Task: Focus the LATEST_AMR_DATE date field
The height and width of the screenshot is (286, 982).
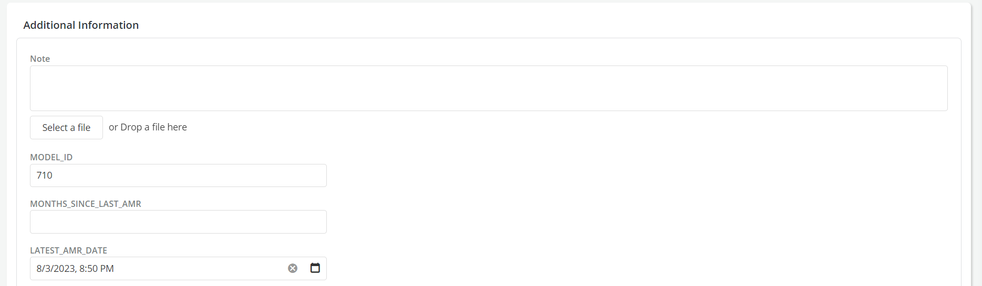Action: (158, 269)
